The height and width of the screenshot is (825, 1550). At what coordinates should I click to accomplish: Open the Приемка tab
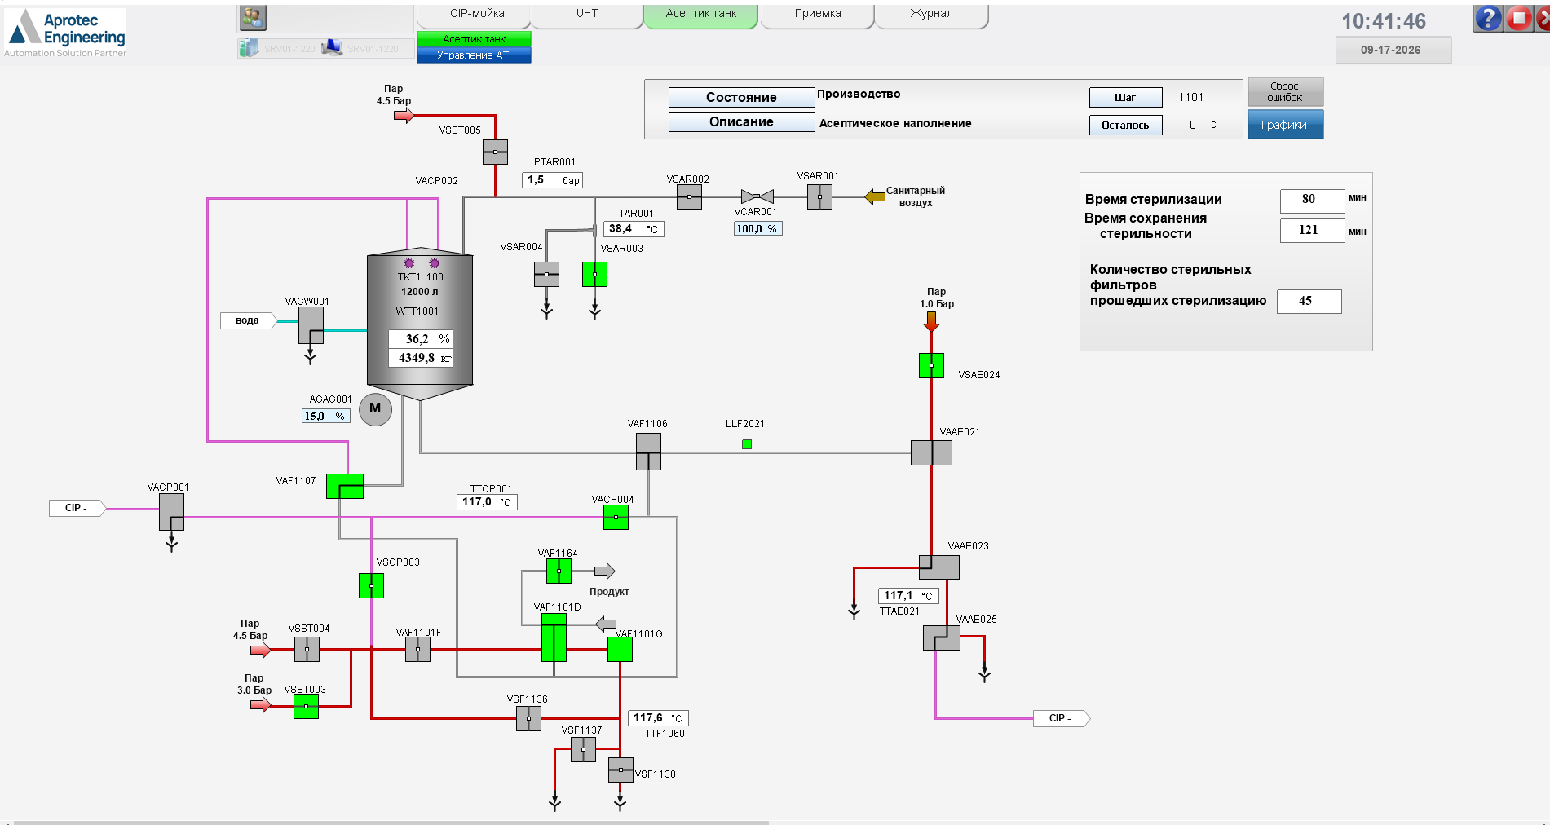coord(817,15)
